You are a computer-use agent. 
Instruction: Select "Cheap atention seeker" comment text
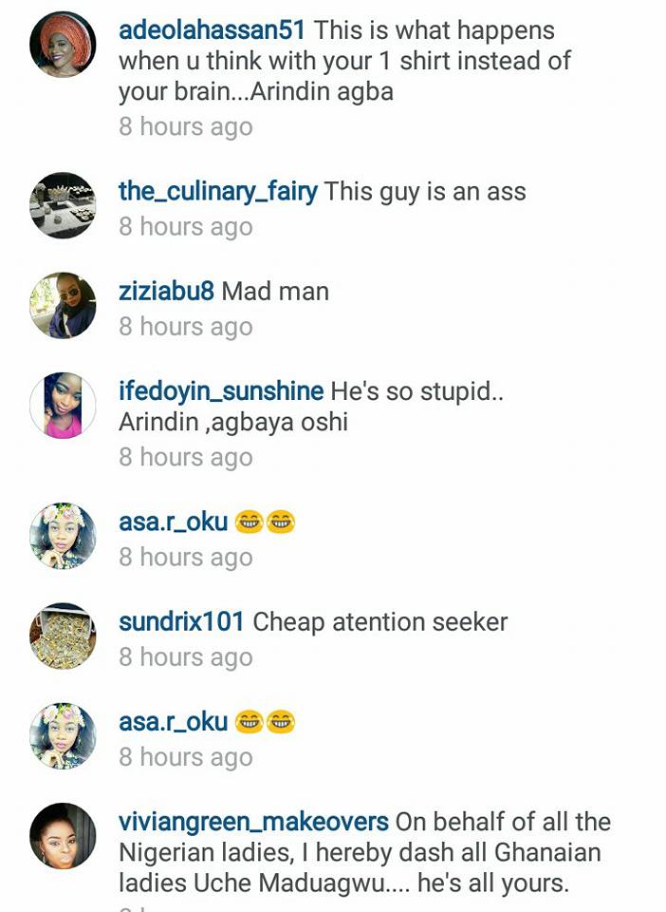[380, 621]
